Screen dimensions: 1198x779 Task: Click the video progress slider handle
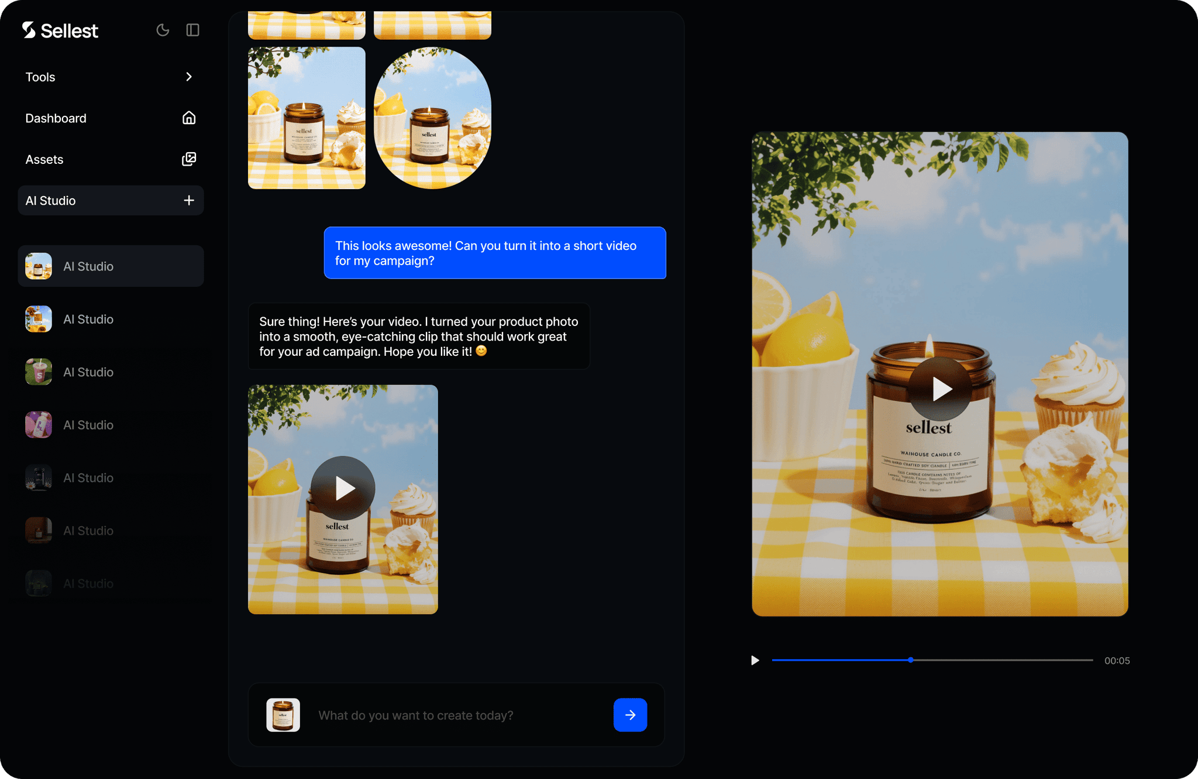(x=911, y=660)
